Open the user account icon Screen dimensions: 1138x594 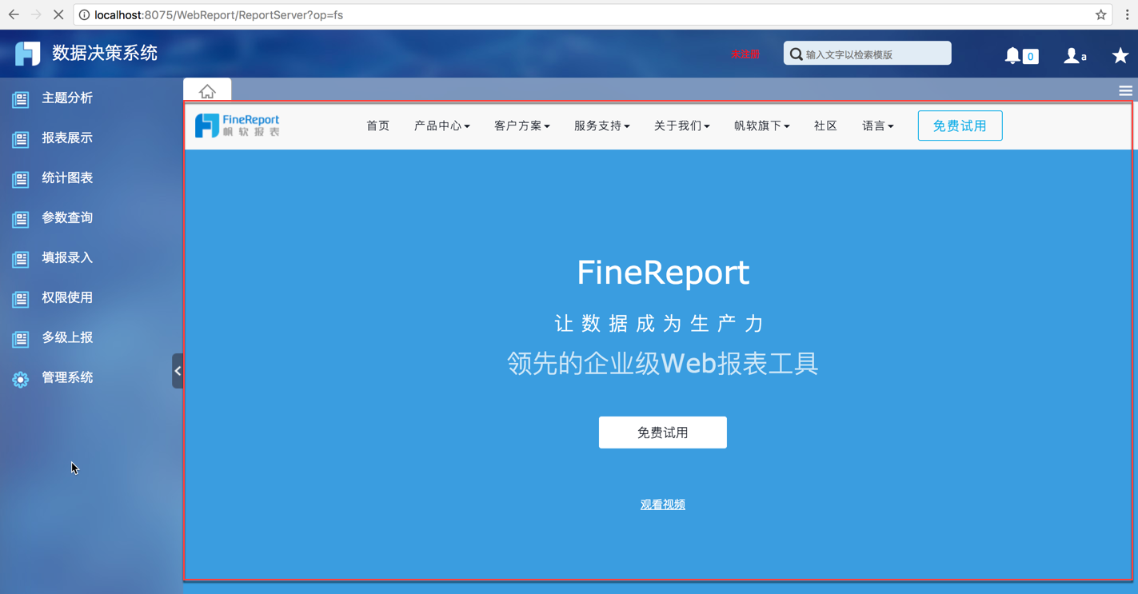(1072, 54)
